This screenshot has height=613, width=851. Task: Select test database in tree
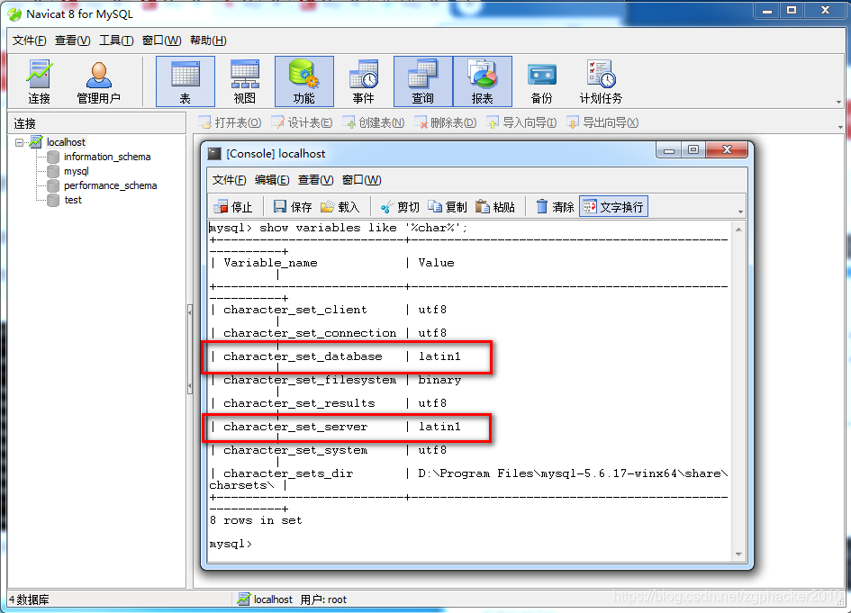pos(73,200)
